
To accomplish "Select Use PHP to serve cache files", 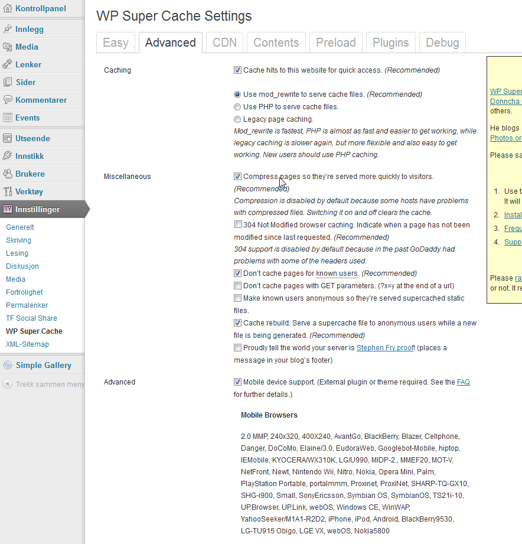I will (x=237, y=107).
